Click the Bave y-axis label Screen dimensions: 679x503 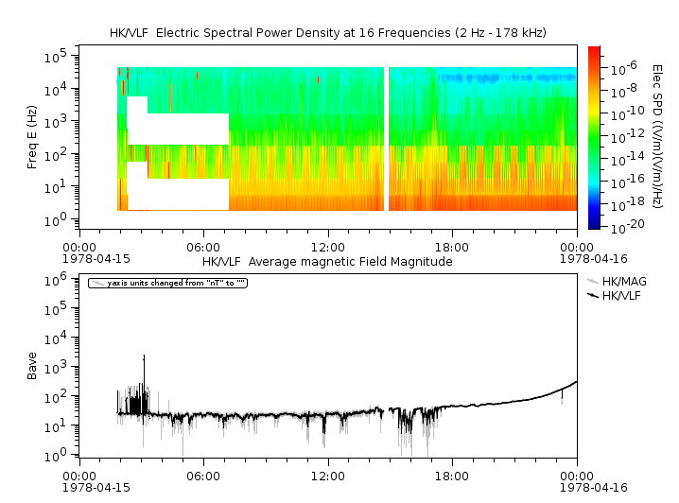31,366
